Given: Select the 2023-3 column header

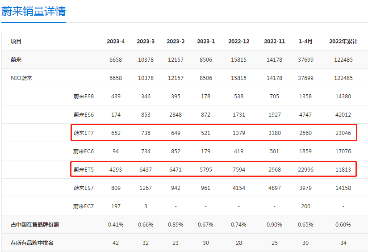Looking at the screenshot, I should (x=146, y=42).
